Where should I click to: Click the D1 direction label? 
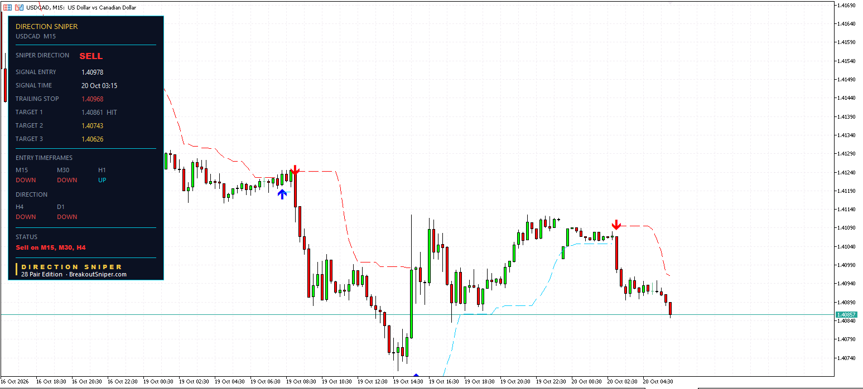tap(61, 207)
